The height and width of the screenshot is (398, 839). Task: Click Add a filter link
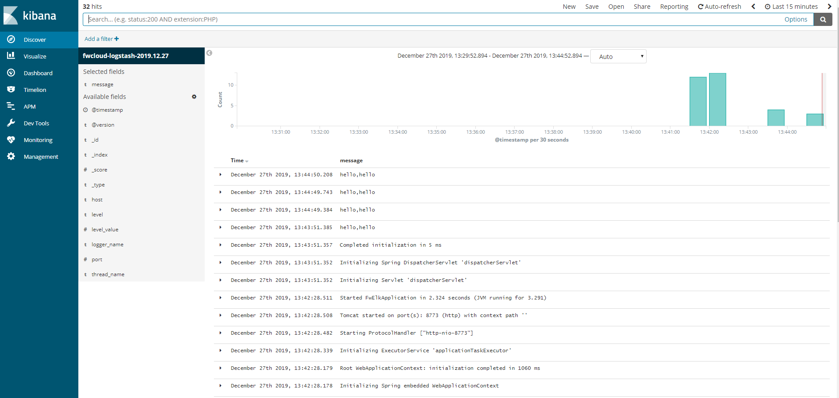[102, 39]
